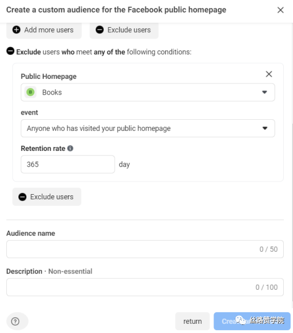Click the Books dropdown arrow

coord(264,92)
